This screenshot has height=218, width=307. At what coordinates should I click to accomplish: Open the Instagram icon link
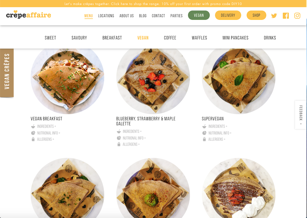tap(297, 16)
